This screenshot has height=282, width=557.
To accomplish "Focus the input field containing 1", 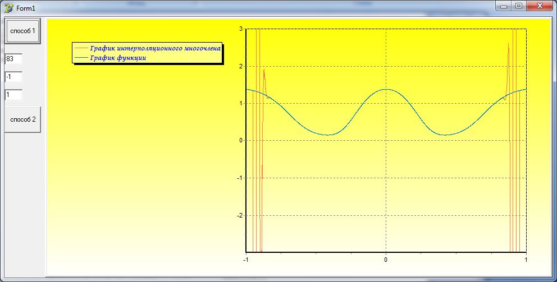I will (14, 95).
